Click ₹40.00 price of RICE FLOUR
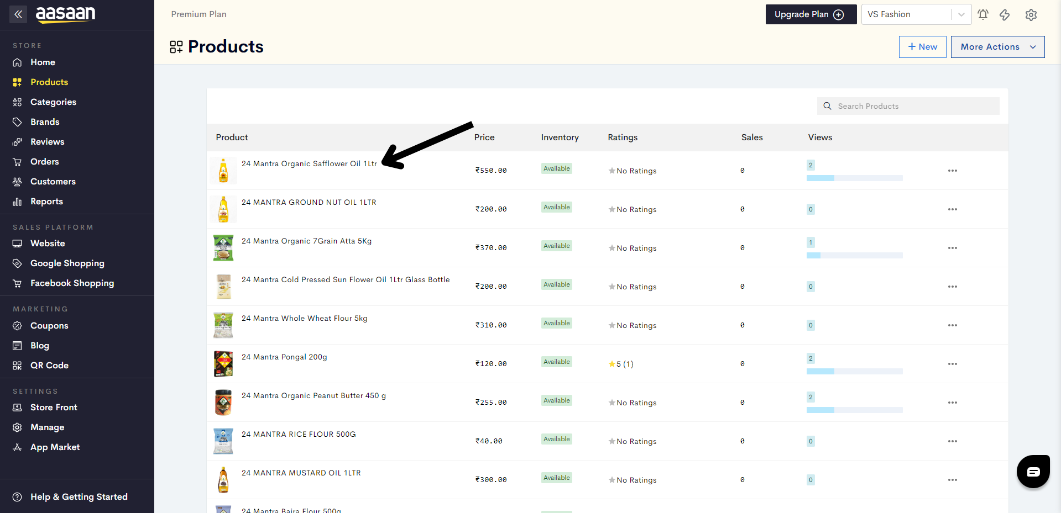This screenshot has width=1061, height=513. point(489,441)
